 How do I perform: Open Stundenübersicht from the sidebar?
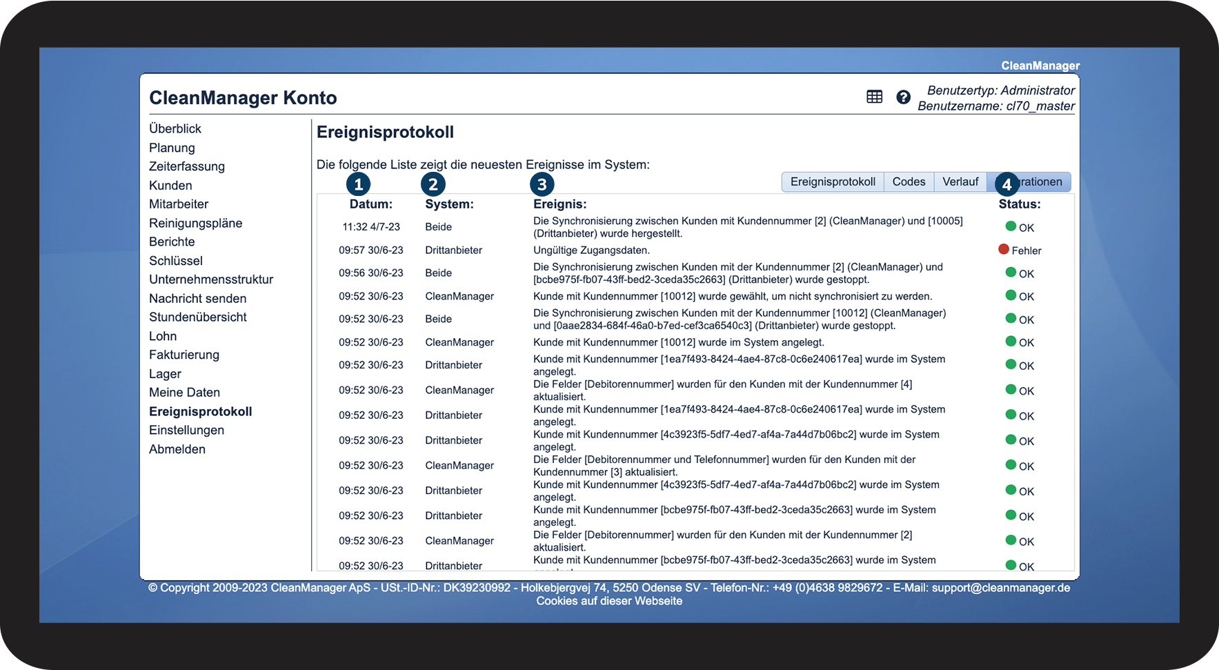[198, 317]
